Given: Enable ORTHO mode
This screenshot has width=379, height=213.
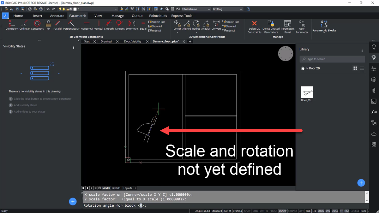Looking at the screenshot, I should [x=264, y=211].
